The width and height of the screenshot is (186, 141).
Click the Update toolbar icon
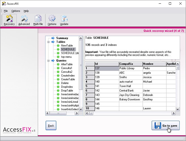pyautogui.click(x=64, y=20)
